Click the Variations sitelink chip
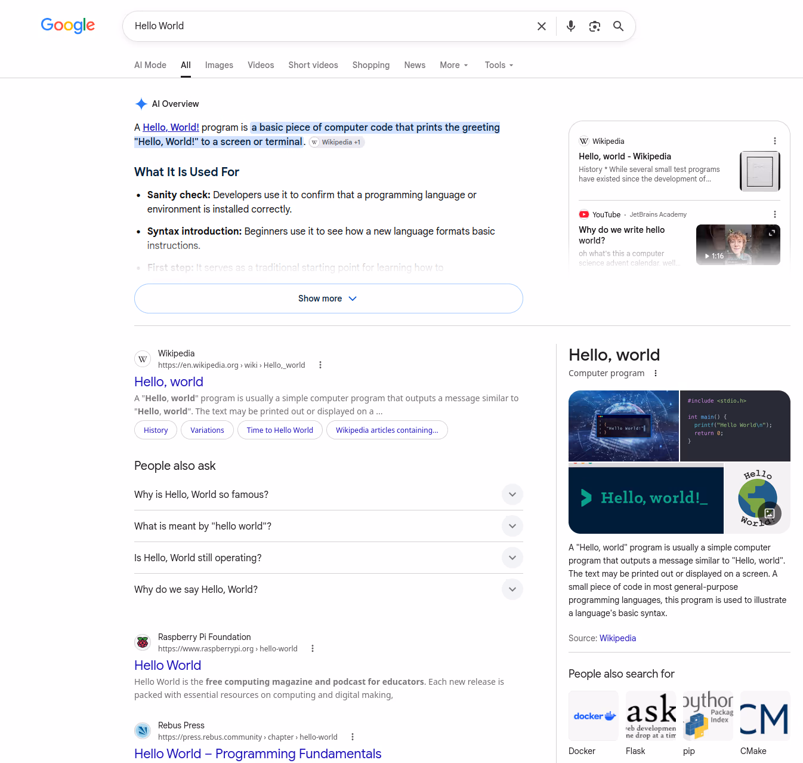 tap(207, 430)
